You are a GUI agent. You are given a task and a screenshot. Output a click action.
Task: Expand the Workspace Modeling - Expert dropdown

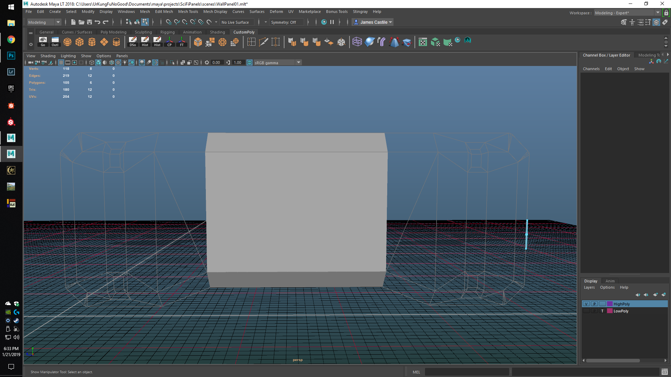coord(658,13)
